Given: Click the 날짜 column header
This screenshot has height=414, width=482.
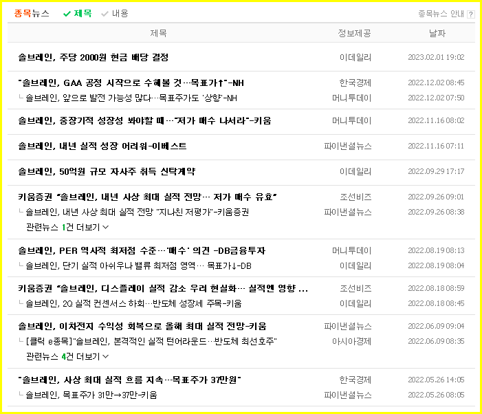Looking at the screenshot, I should coord(437,33).
